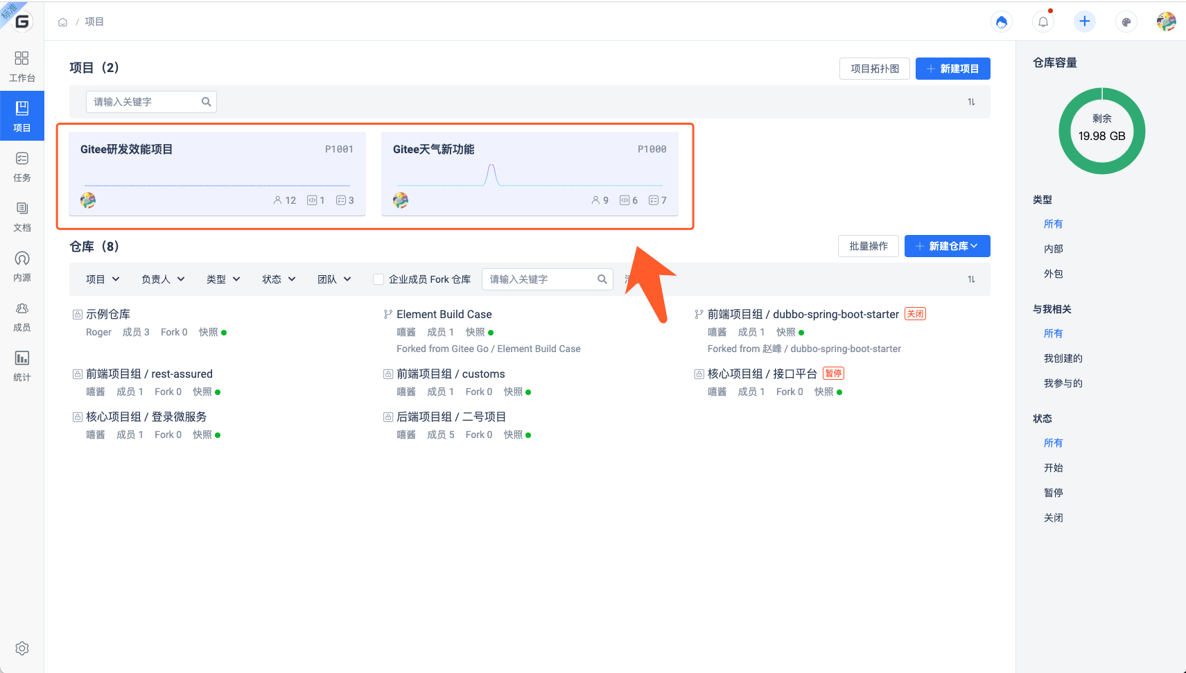Image resolution: width=1186 pixels, height=673 pixels.
Task: Expand the 状态 filter dropdown
Action: (279, 279)
